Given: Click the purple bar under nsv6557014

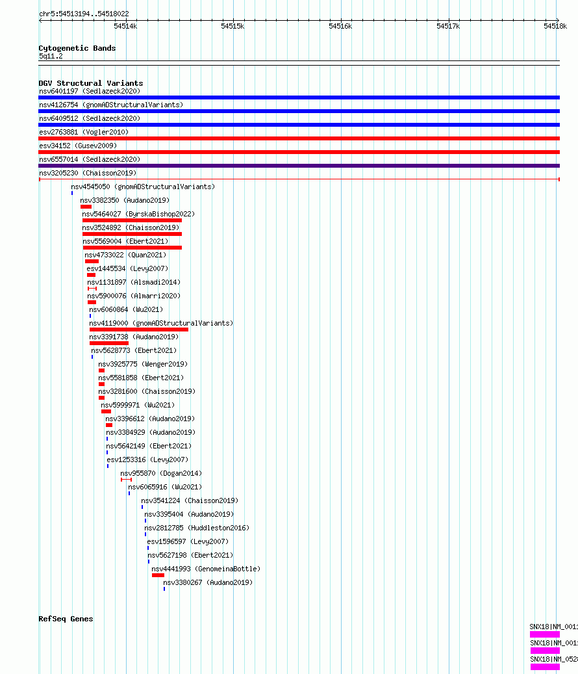Looking at the screenshot, I should tap(299, 166).
